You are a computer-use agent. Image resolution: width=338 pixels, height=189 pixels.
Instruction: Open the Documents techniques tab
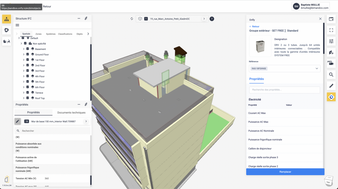pos(71,112)
